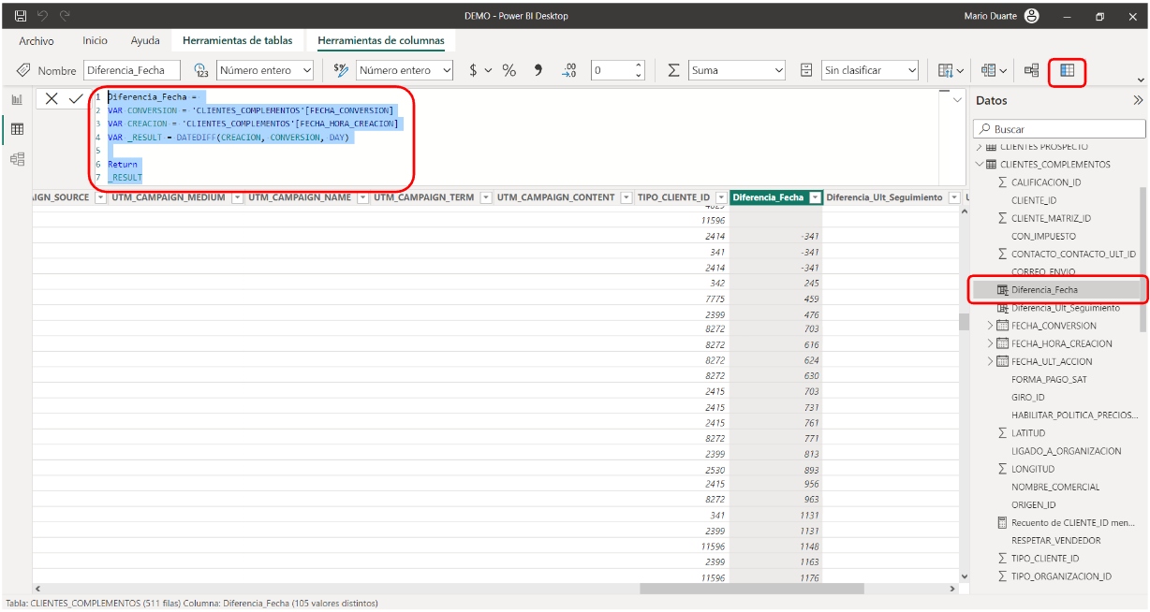Image resolution: width=1150 pixels, height=612 pixels.
Task: Increase decimal places with stepper arrow
Action: [x=639, y=66]
